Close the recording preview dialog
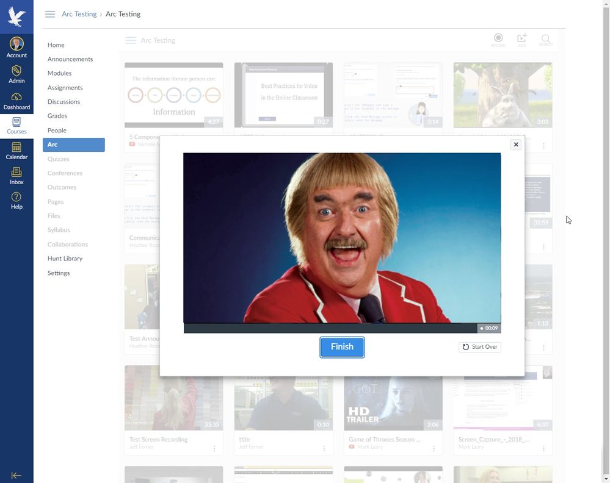This screenshot has width=610, height=483. tap(516, 145)
